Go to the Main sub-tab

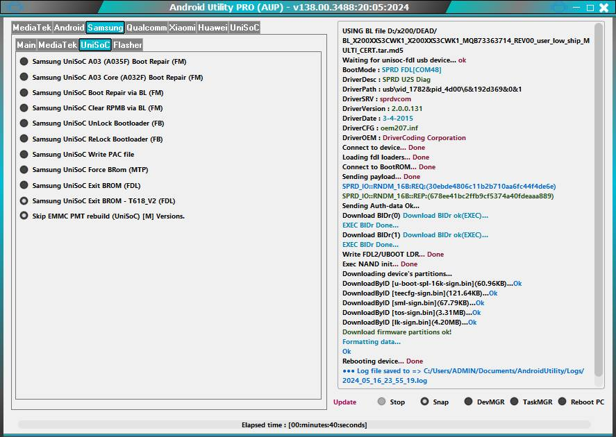(26, 45)
